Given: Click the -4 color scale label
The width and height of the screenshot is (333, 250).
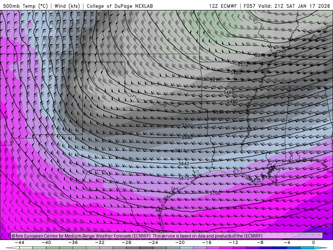Looking at the screenshot, I should coord(287,242).
